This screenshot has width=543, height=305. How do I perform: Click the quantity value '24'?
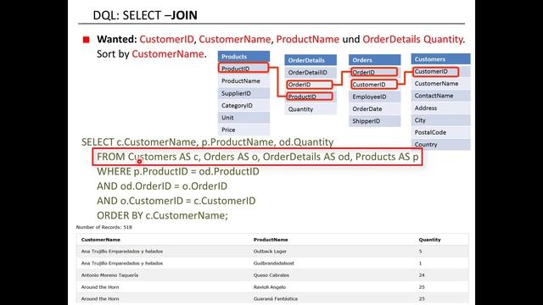(422, 275)
